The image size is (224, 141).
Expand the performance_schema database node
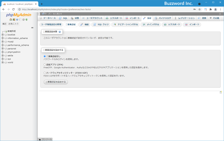click(x=2, y=45)
